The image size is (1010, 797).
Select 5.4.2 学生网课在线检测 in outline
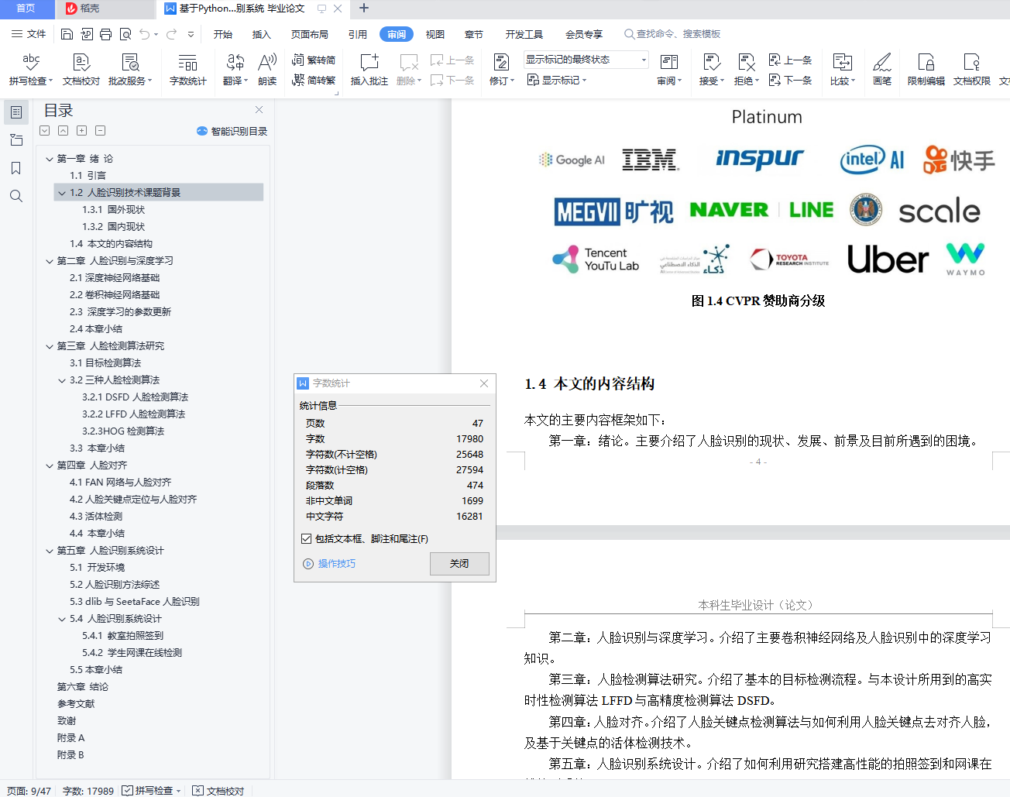point(132,653)
